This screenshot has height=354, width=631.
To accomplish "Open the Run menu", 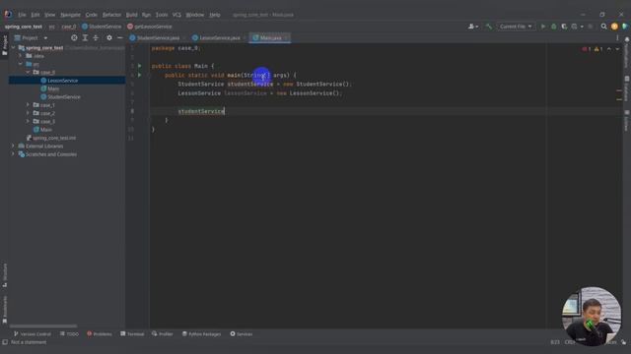I will [x=146, y=15].
